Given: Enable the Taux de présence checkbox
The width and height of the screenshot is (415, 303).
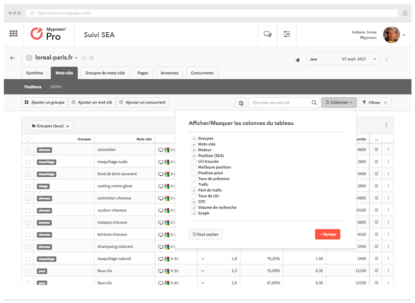Looking at the screenshot, I should pyautogui.click(x=194, y=179).
